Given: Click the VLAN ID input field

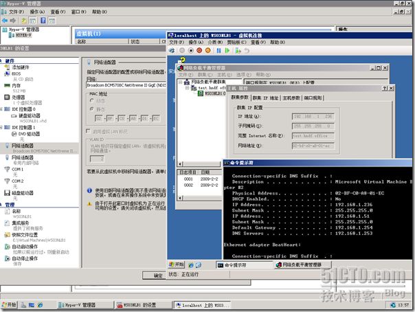Looking at the screenshot, I should click(97, 159).
